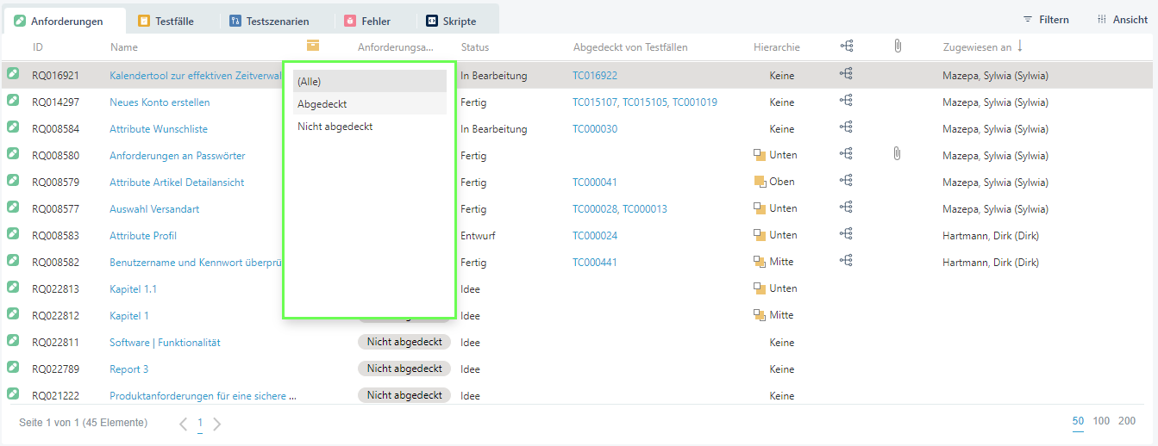
Task: Click the paperclip attachment icon for RQ008580
Action: point(897,154)
